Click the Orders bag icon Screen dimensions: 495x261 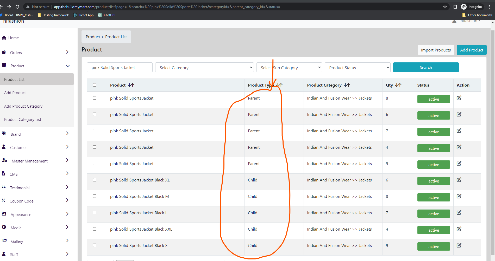coord(4,52)
